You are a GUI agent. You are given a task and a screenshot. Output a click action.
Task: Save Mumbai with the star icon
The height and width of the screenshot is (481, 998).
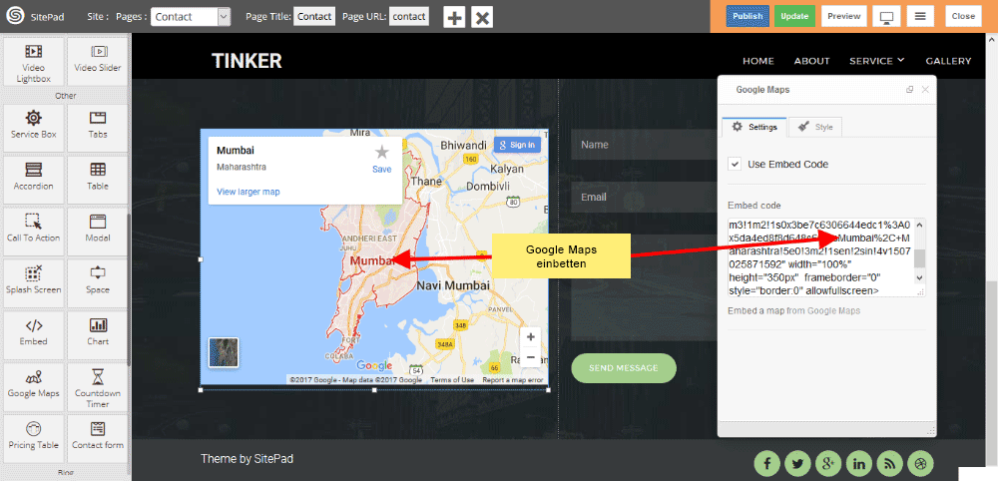click(x=382, y=152)
